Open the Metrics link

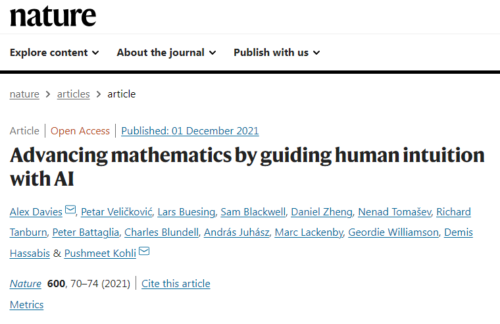pyautogui.click(x=26, y=304)
